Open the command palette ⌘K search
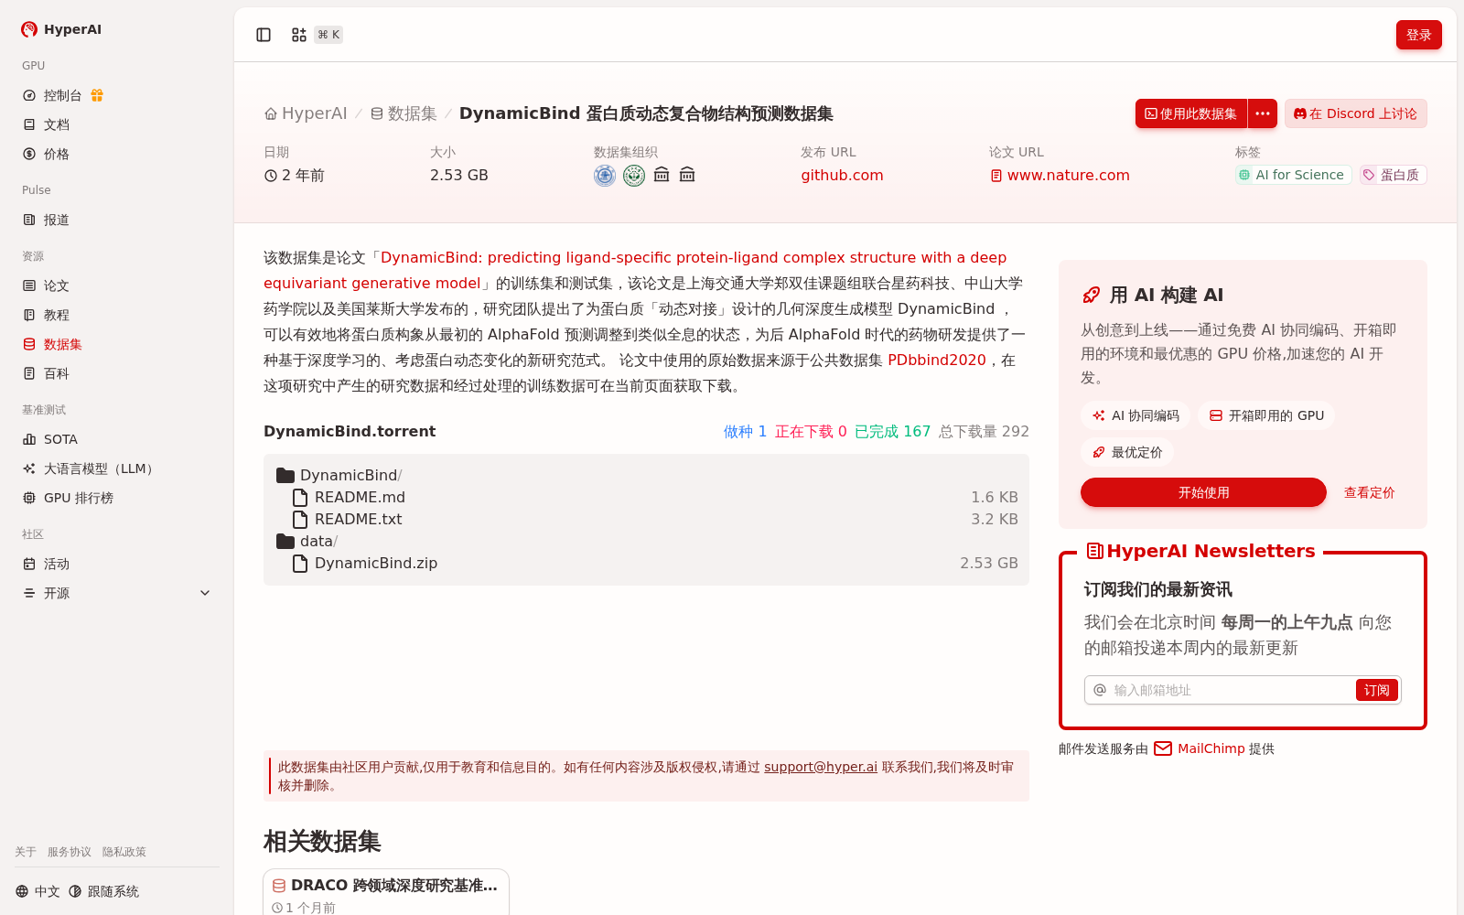Screen dimensions: 1464x915 [x=317, y=35]
